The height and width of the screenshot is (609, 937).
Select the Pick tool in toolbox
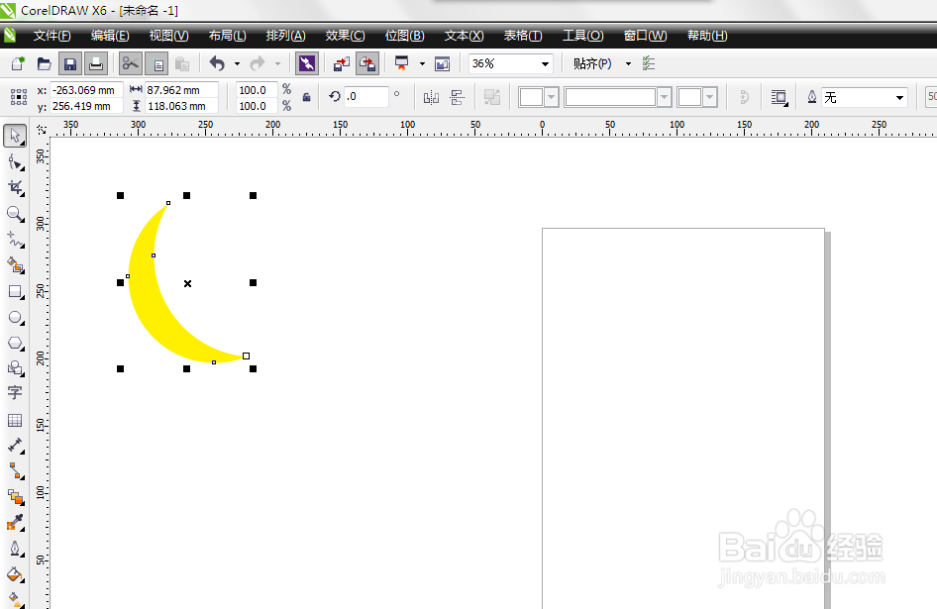(15, 136)
